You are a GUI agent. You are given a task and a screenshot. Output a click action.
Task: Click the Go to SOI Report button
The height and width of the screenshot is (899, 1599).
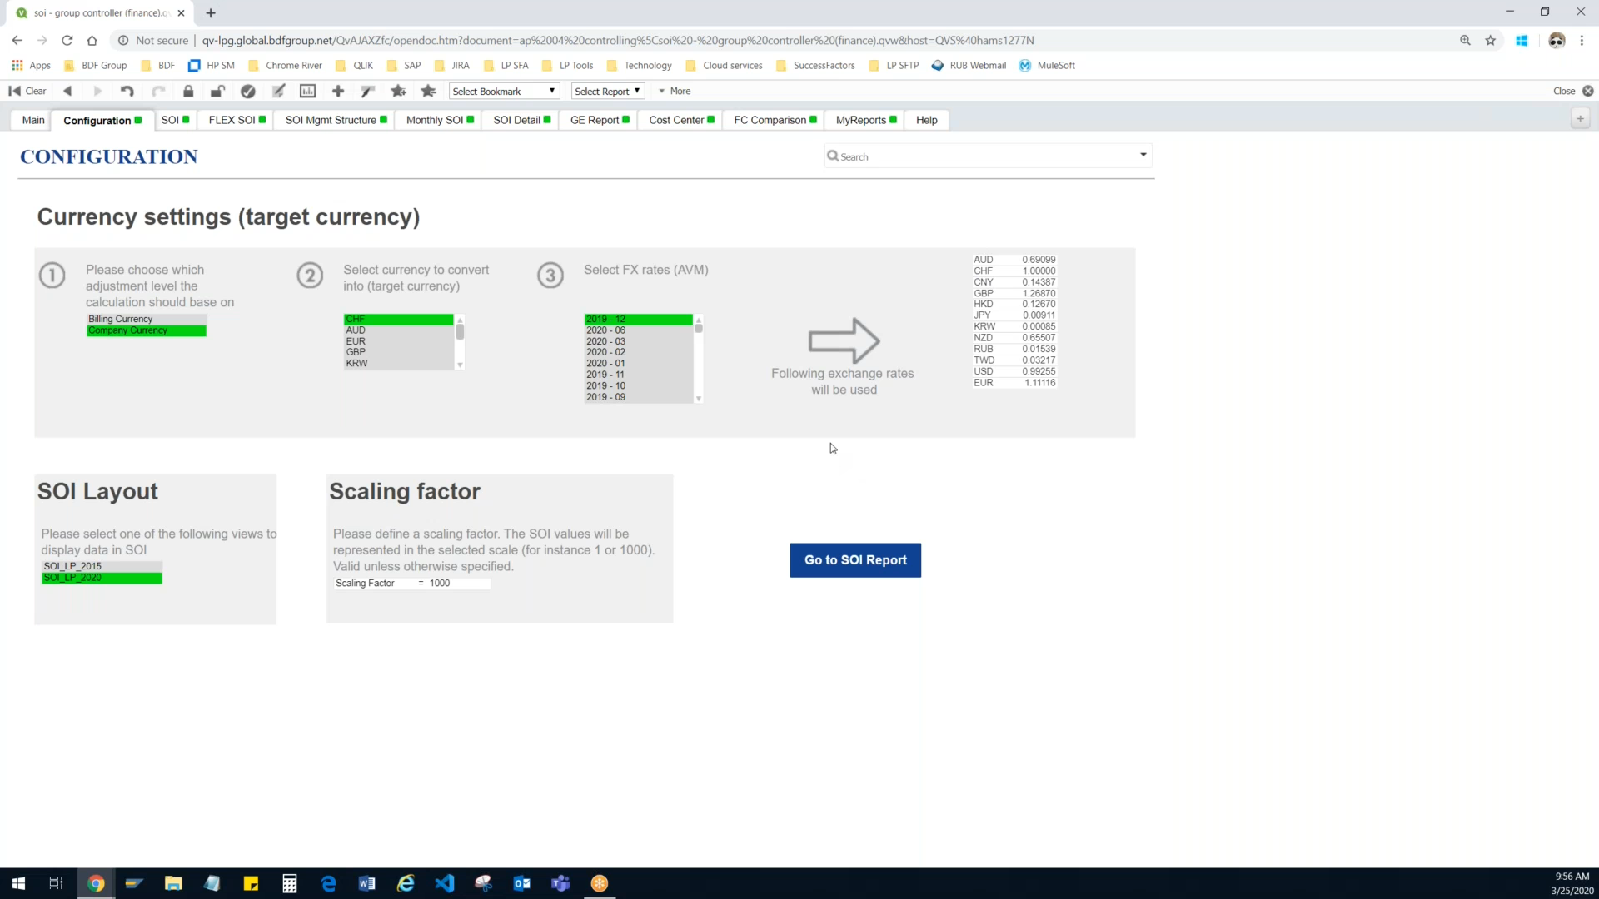tap(855, 560)
